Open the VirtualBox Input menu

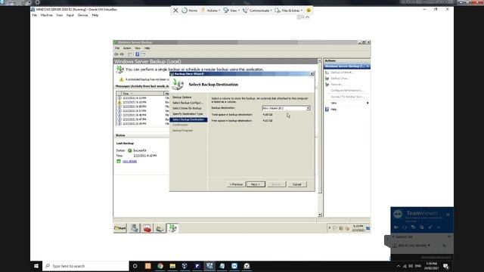pos(70,15)
